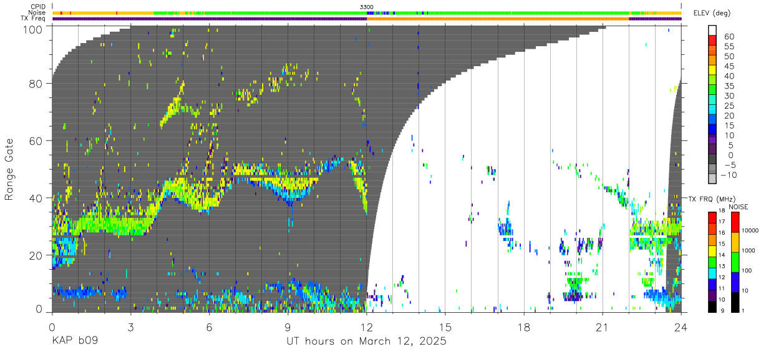The width and height of the screenshot is (766, 354).
Task: Pick the yellow segment of the elevation colorbar
Action: coord(712,71)
